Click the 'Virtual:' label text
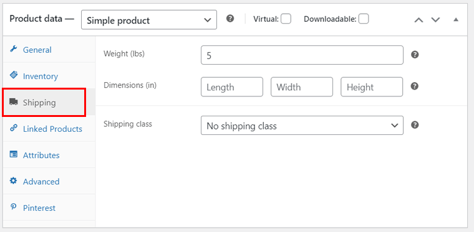 click(x=266, y=19)
